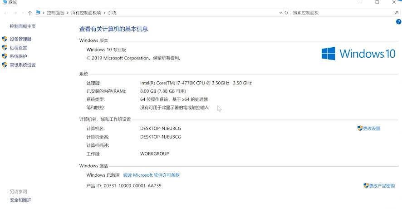This screenshot has height=209, width=402.
Task: Select 控制面板 breadcrumb item
Action: pyautogui.click(x=55, y=13)
